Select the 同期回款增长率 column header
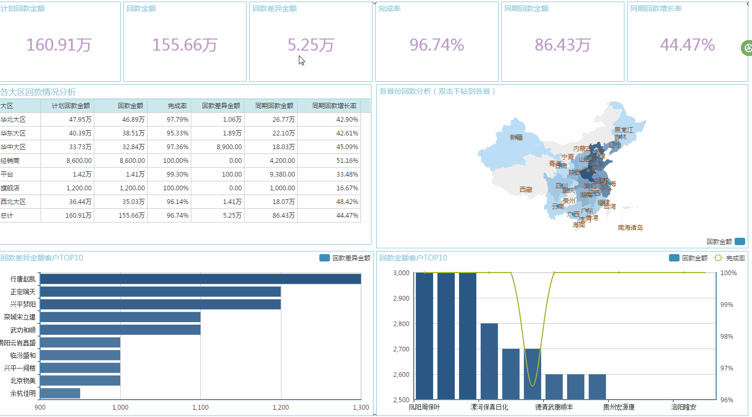 coord(334,106)
